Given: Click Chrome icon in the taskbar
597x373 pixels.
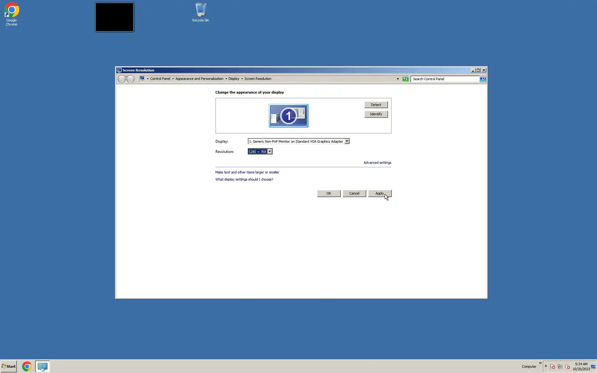Looking at the screenshot, I should (x=27, y=366).
